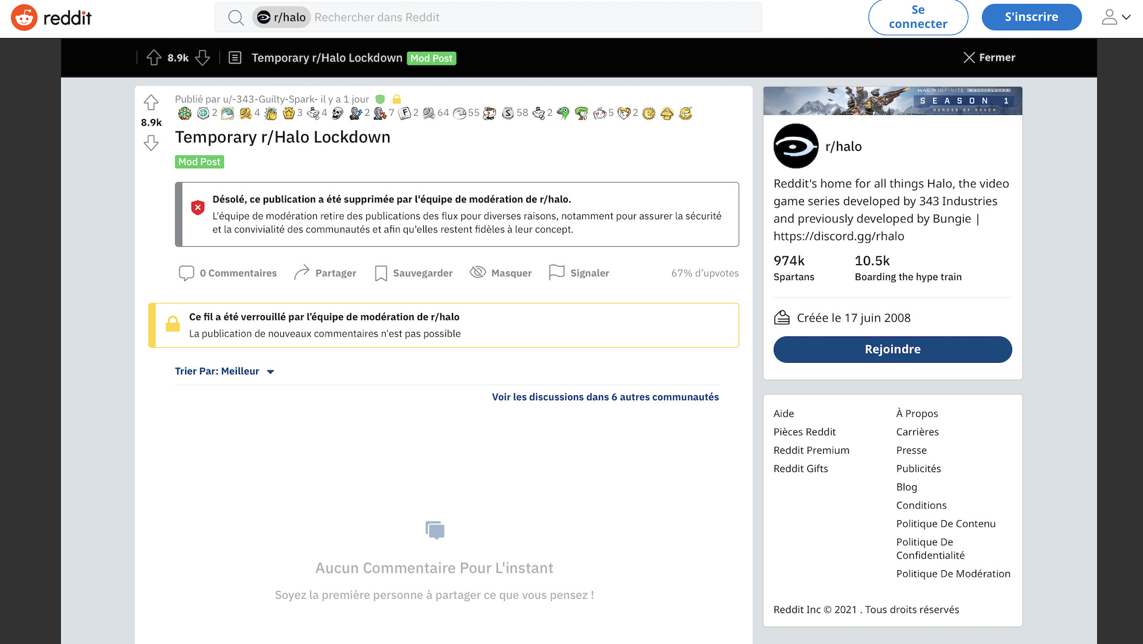
Task: Click the S'inscrire button
Action: click(x=1031, y=17)
